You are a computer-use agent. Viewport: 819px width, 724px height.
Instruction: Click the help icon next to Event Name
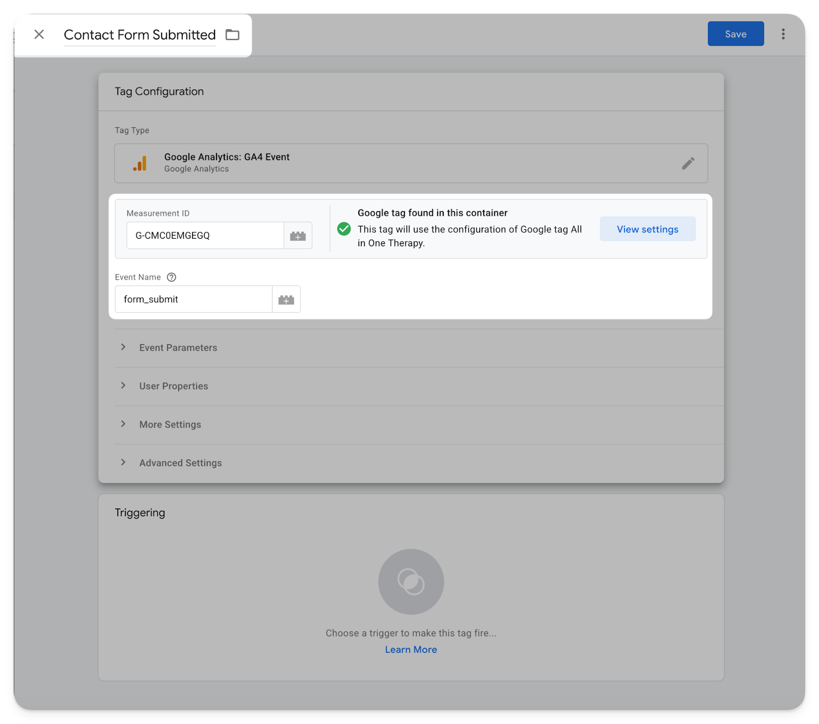[171, 277]
